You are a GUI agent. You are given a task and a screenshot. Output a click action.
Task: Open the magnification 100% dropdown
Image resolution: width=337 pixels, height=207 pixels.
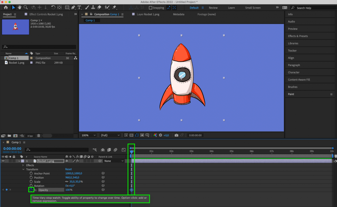coord(88,135)
